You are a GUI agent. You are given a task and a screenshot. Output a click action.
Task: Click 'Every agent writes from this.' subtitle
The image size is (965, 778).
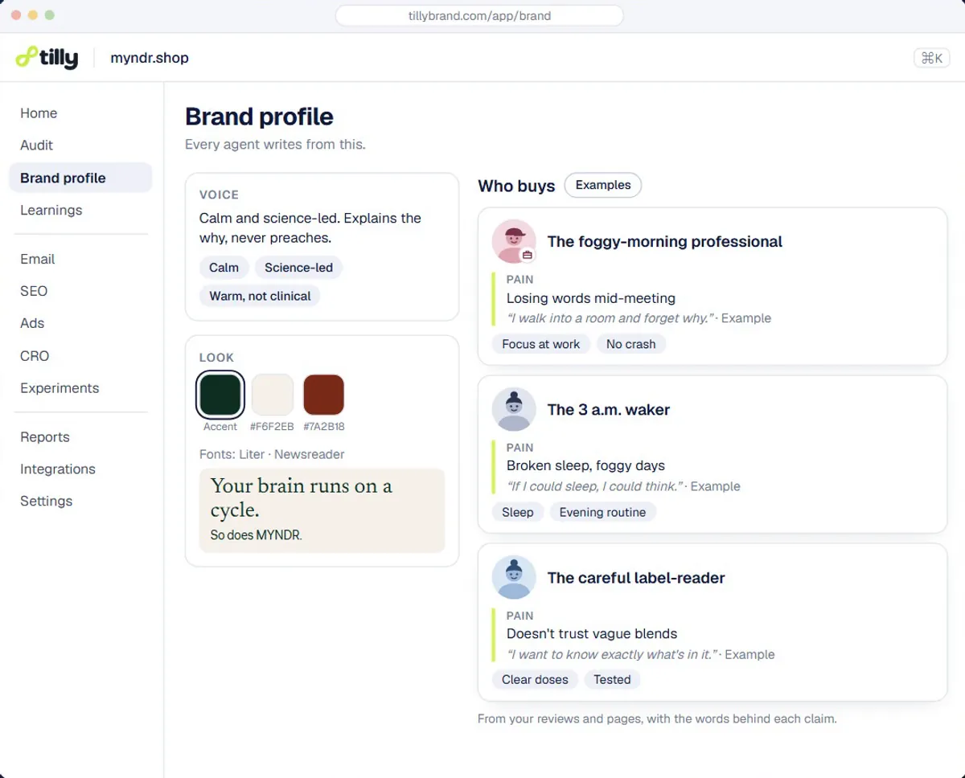click(x=275, y=145)
